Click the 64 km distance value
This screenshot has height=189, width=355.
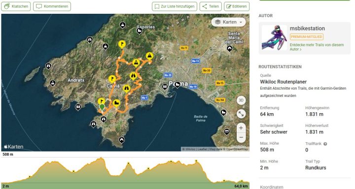[x=267, y=114]
